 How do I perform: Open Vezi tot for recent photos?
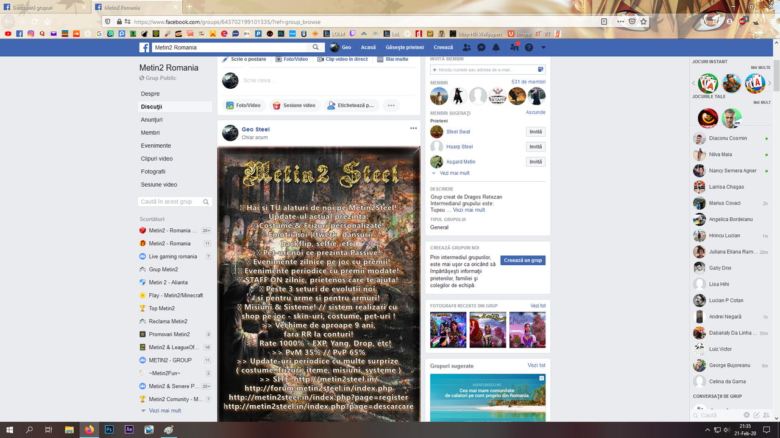[537, 306]
